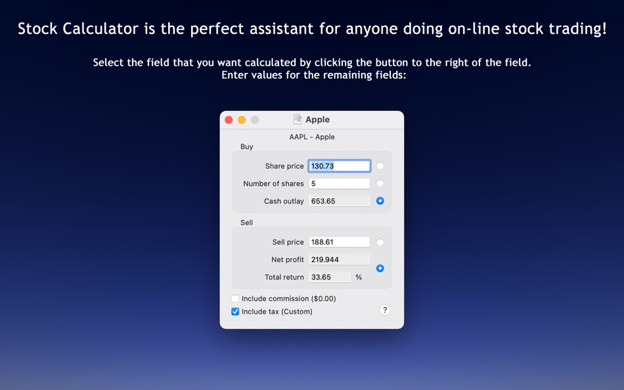624x390 pixels.
Task: Click the Sell price input field
Action: (340, 242)
